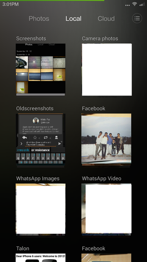Tap the WhatsApp Video album title
Image resolution: width=147 pixels, height=262 pixels.
coord(101,178)
